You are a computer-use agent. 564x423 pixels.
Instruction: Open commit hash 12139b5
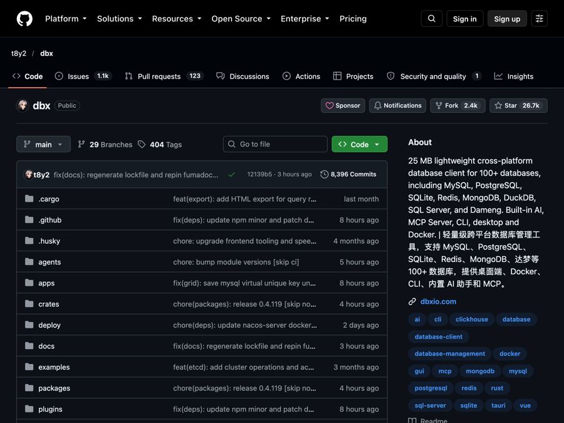[259, 174]
